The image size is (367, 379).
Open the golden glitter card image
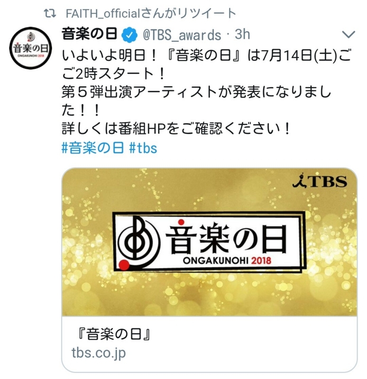point(210,242)
